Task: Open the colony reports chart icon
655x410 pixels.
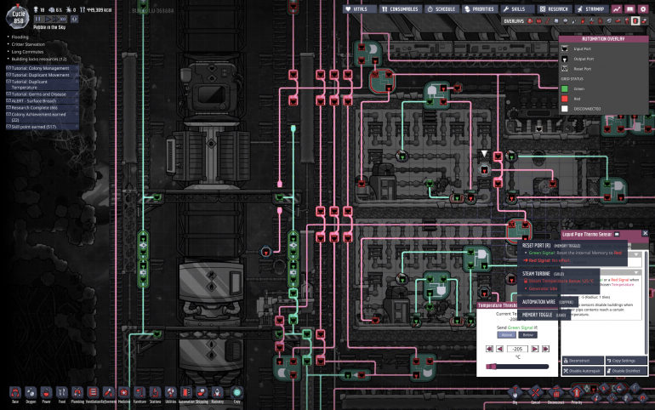Action: (617, 9)
